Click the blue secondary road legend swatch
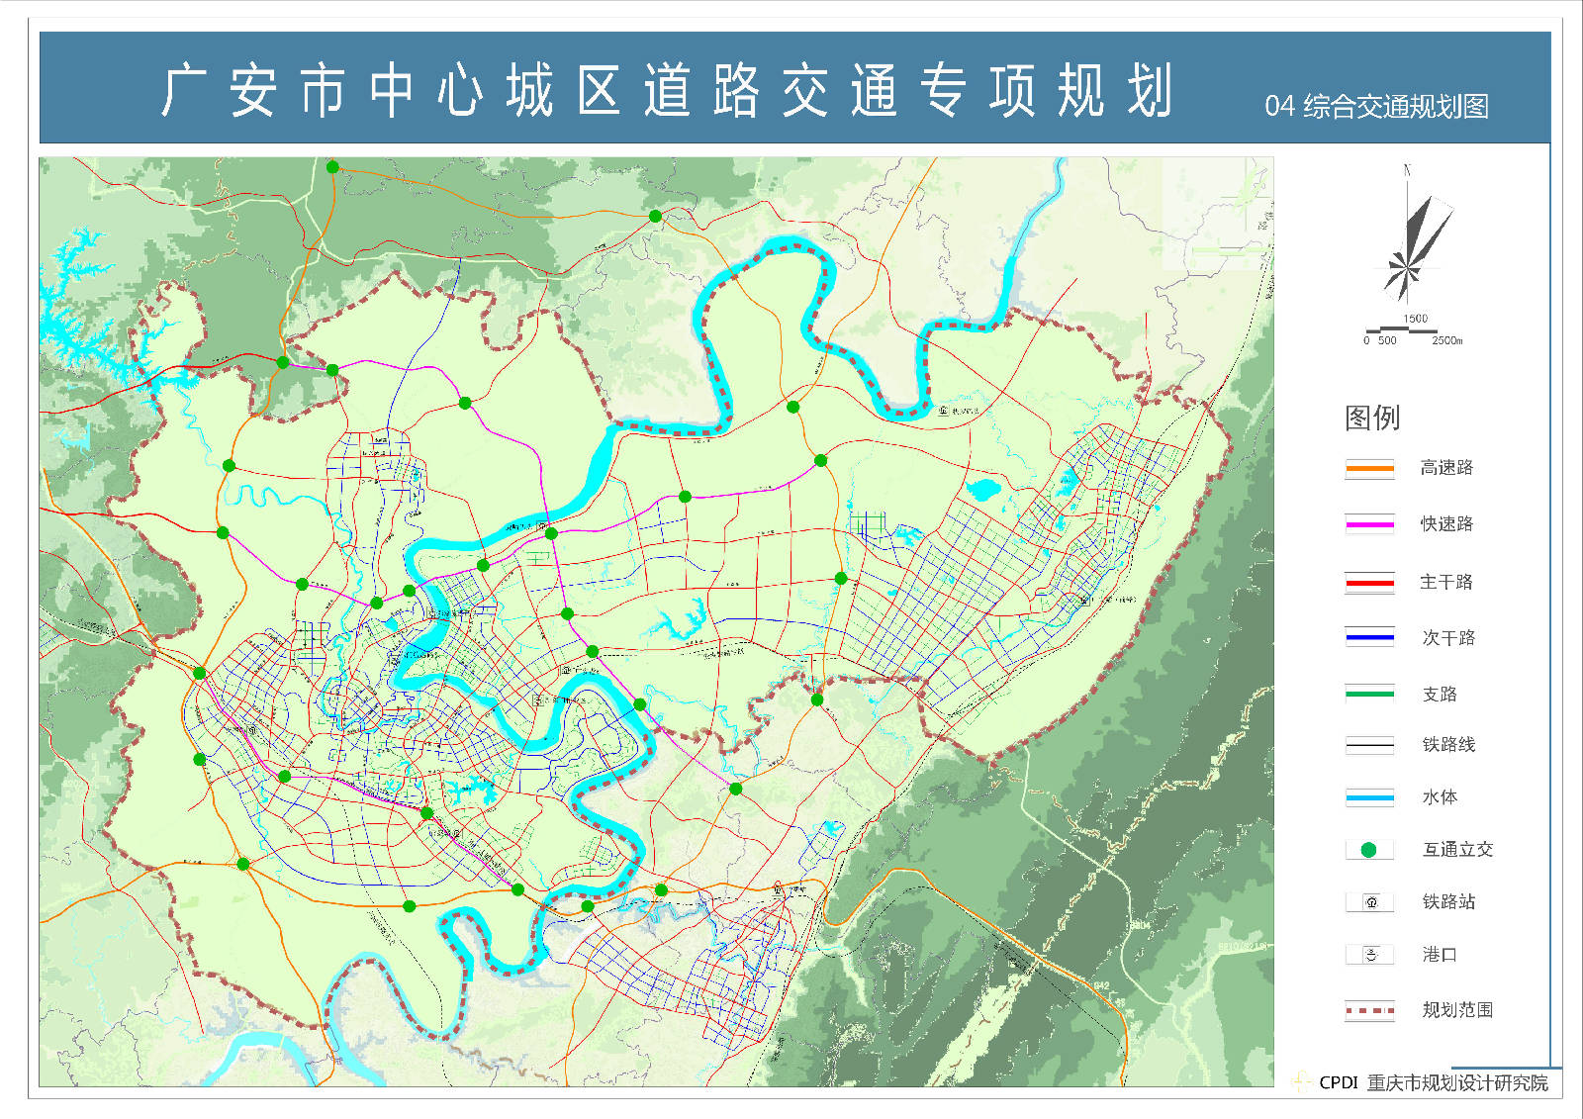This screenshot has width=1583, height=1119. (1369, 638)
